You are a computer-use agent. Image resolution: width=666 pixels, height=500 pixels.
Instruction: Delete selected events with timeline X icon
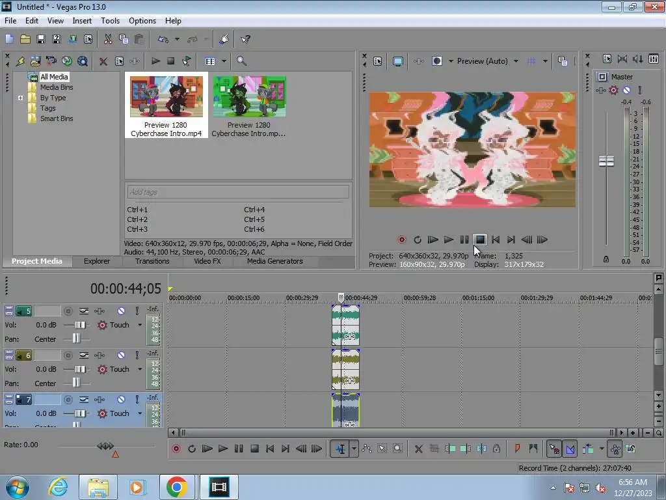pyautogui.click(x=418, y=449)
